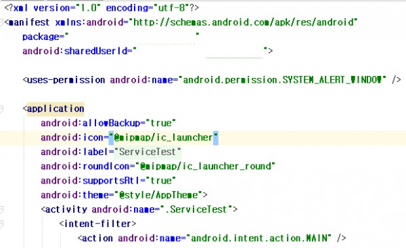The height and width of the screenshot is (248, 406).
Task: Click the encoding "utf-8" value
Action: tap(171, 7)
